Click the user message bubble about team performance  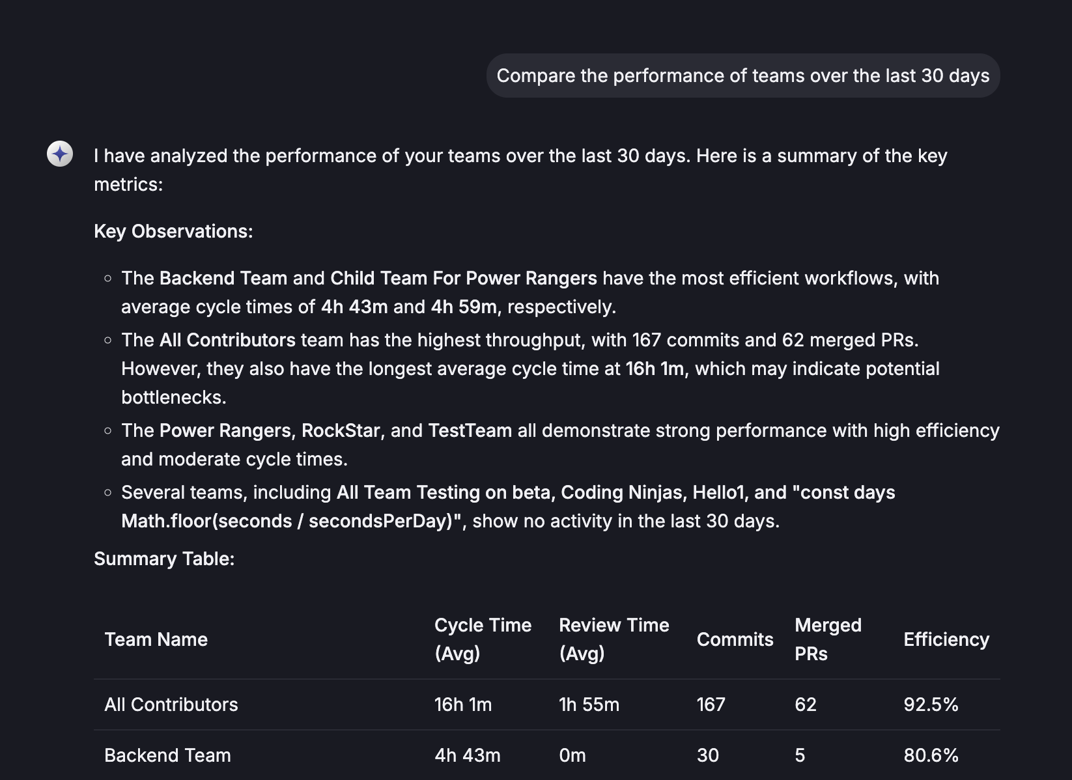point(742,76)
